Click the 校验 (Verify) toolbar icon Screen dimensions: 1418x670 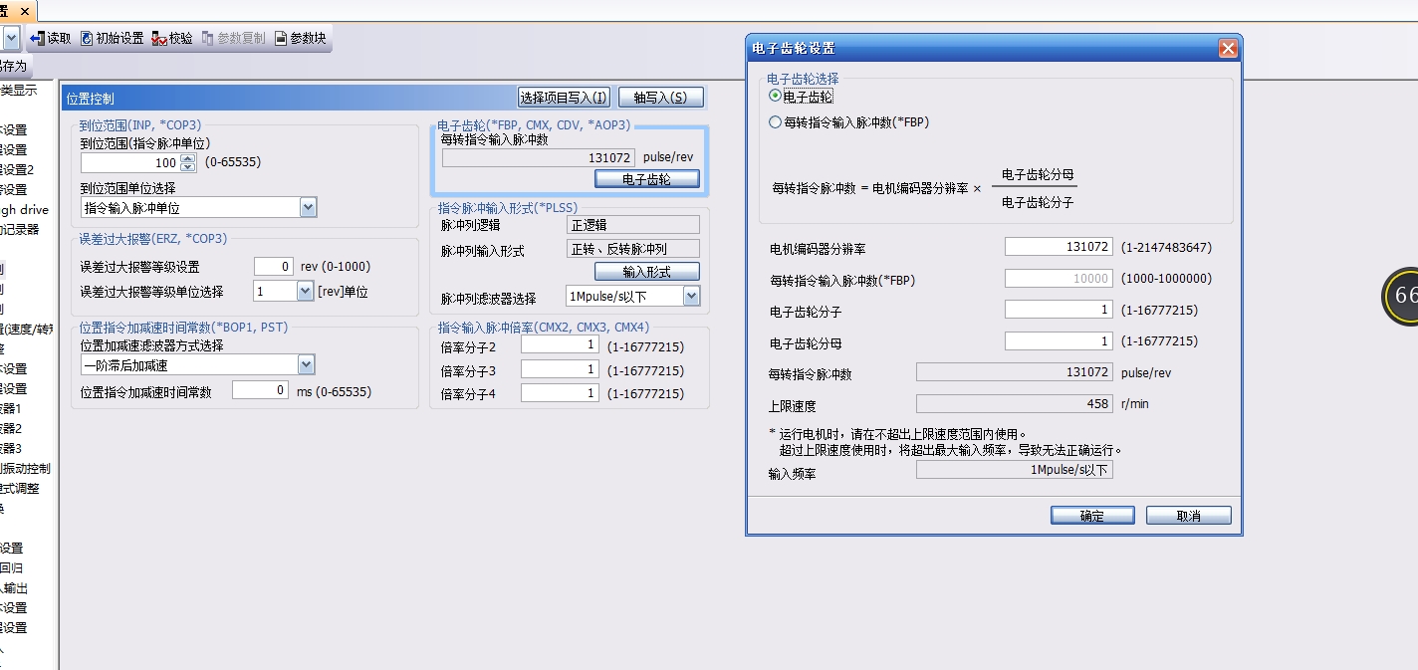pyautogui.click(x=159, y=39)
